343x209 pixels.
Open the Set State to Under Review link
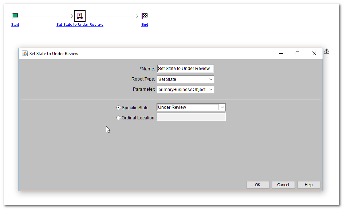(80, 25)
